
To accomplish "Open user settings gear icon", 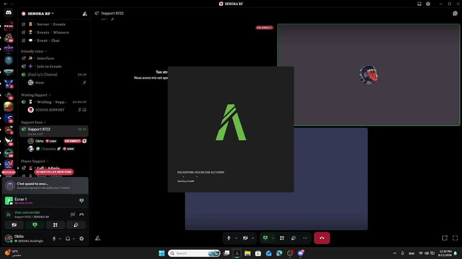I will click(x=82, y=238).
